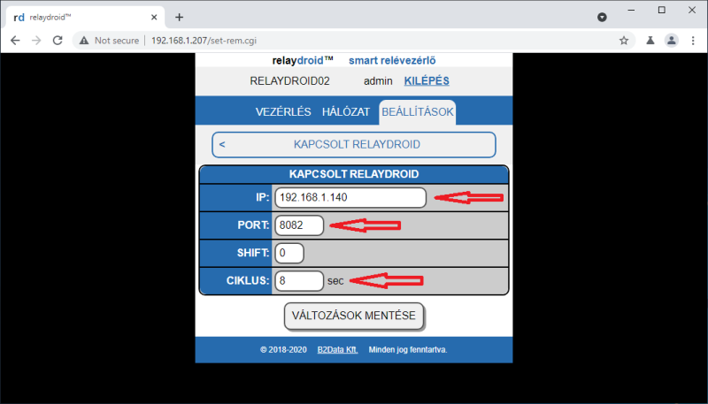The image size is (708, 404).
Task: Click the admin username text
Action: [378, 81]
